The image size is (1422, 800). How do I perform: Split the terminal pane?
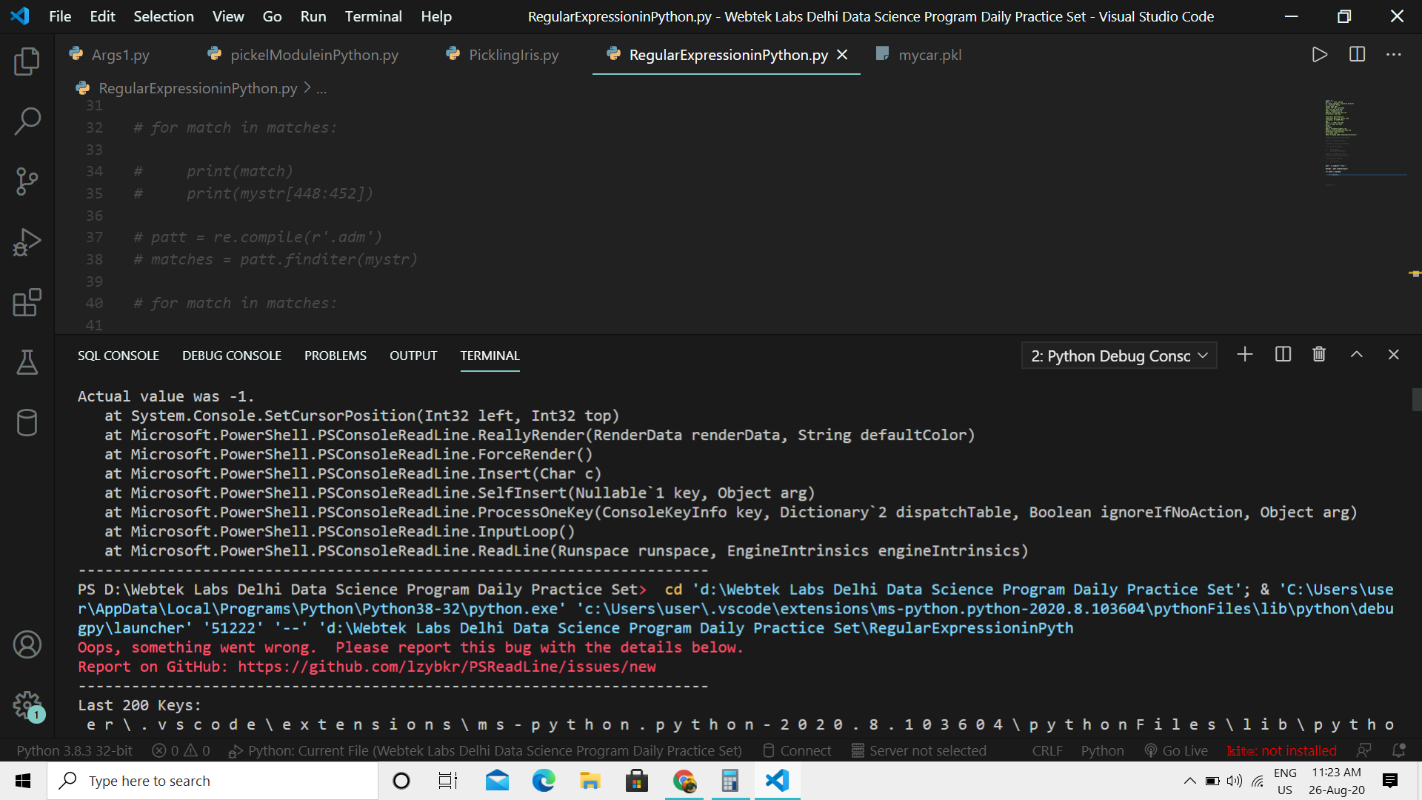click(1283, 355)
